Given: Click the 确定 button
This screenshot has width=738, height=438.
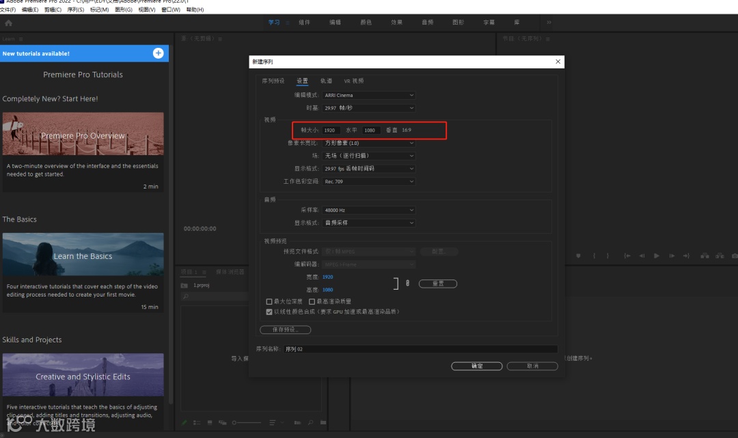Looking at the screenshot, I should (x=477, y=366).
